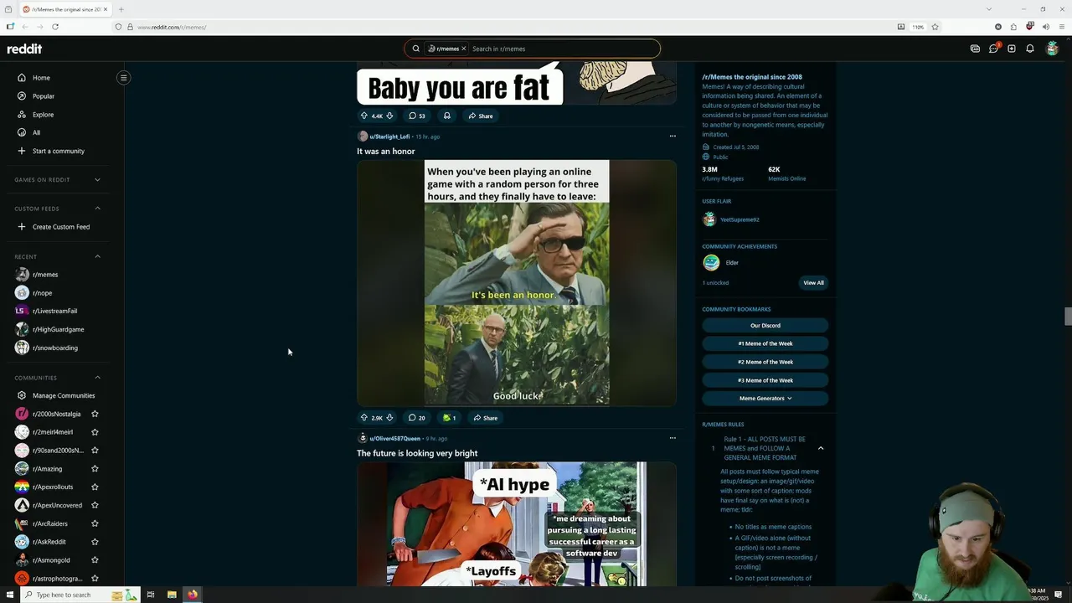The image size is (1072, 603).
Task: Favorite r/ApexUncovered with its star
Action: click(x=95, y=505)
